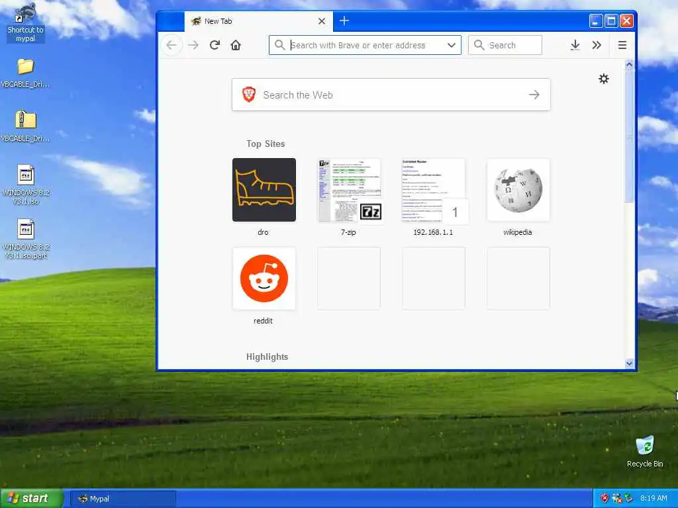Open a new tab with plus button
The image size is (678, 508).
[x=344, y=21]
